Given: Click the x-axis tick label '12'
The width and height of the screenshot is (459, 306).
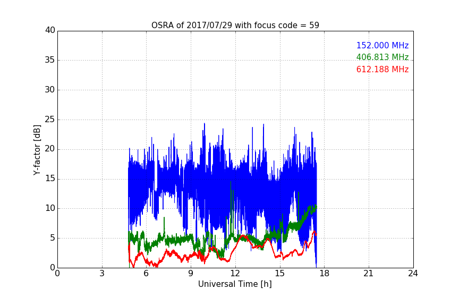Looking at the screenshot, I should [235, 274].
